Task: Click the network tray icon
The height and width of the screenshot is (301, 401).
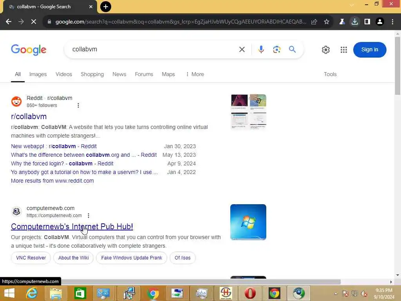Action: pyautogui.click(x=354, y=294)
